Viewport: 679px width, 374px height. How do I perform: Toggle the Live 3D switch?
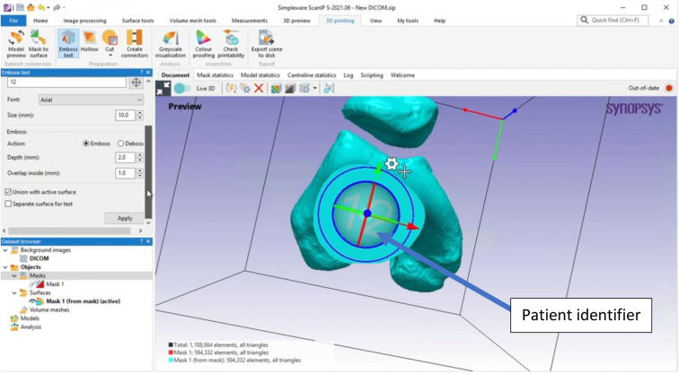[182, 89]
